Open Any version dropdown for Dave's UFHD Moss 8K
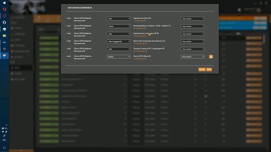 (193, 57)
